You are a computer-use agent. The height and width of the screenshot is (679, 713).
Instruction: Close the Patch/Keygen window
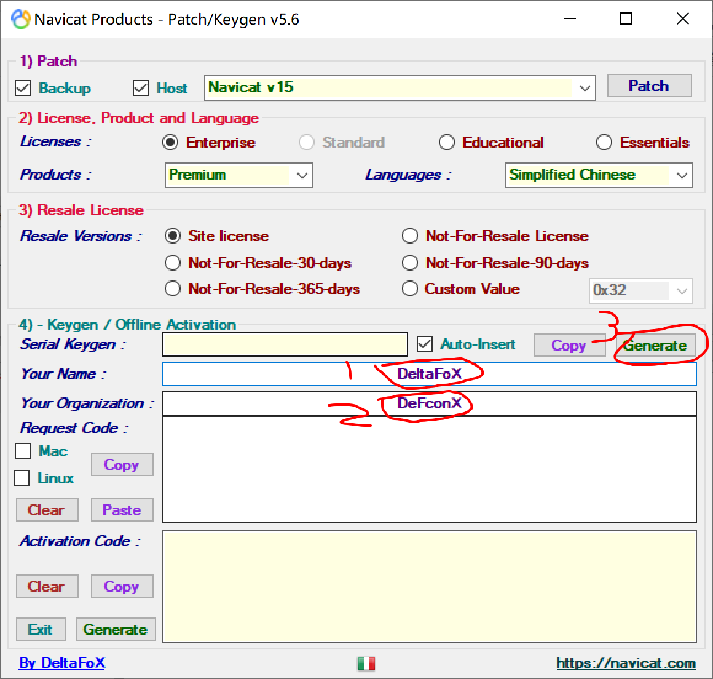click(x=682, y=18)
